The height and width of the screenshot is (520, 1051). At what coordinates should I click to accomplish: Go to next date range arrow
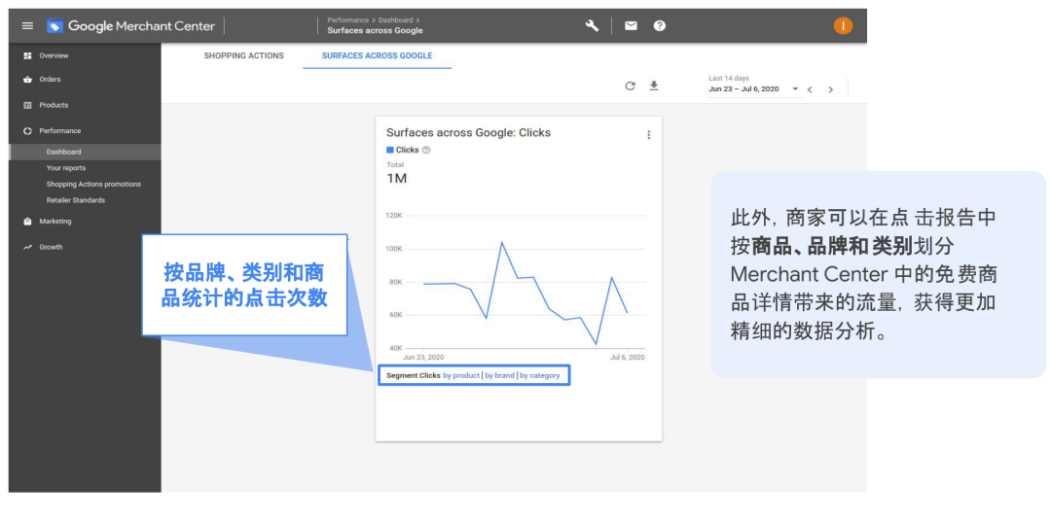(830, 89)
